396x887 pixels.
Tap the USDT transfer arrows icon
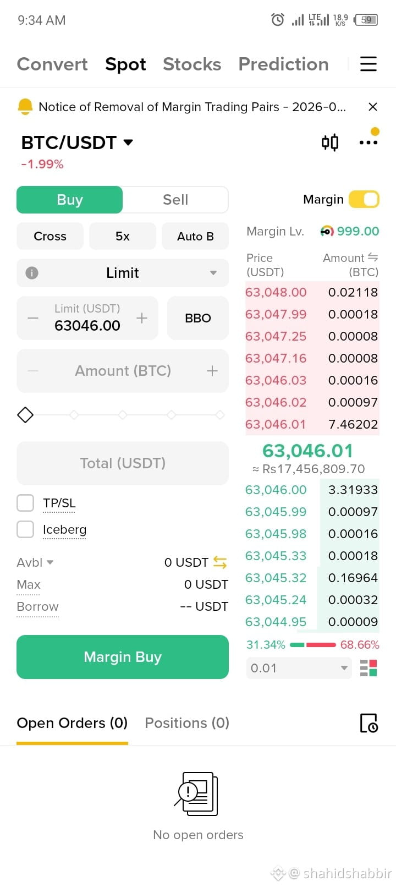click(x=220, y=562)
